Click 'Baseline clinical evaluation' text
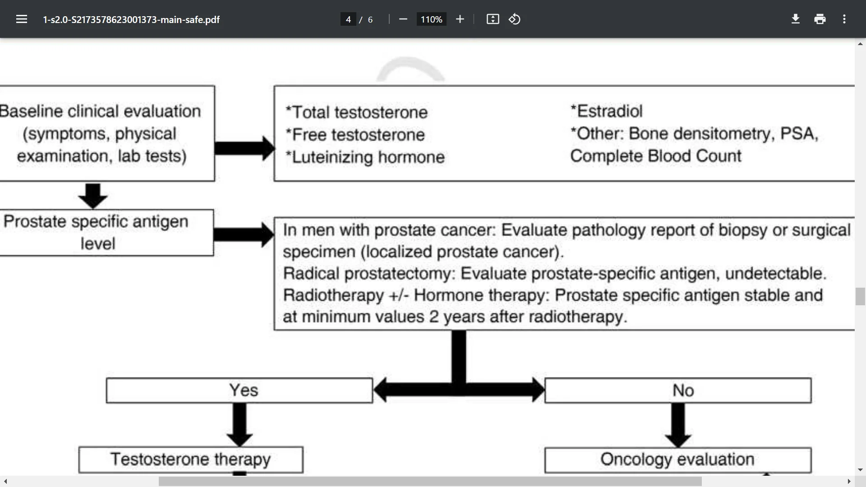Screen dimensions: 866x487 tap(100, 111)
